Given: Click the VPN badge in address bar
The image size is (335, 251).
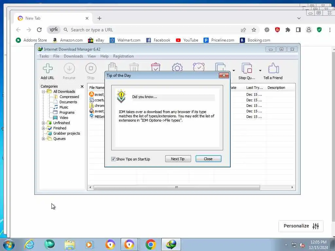Looking at the screenshot, I should click(x=54, y=30).
